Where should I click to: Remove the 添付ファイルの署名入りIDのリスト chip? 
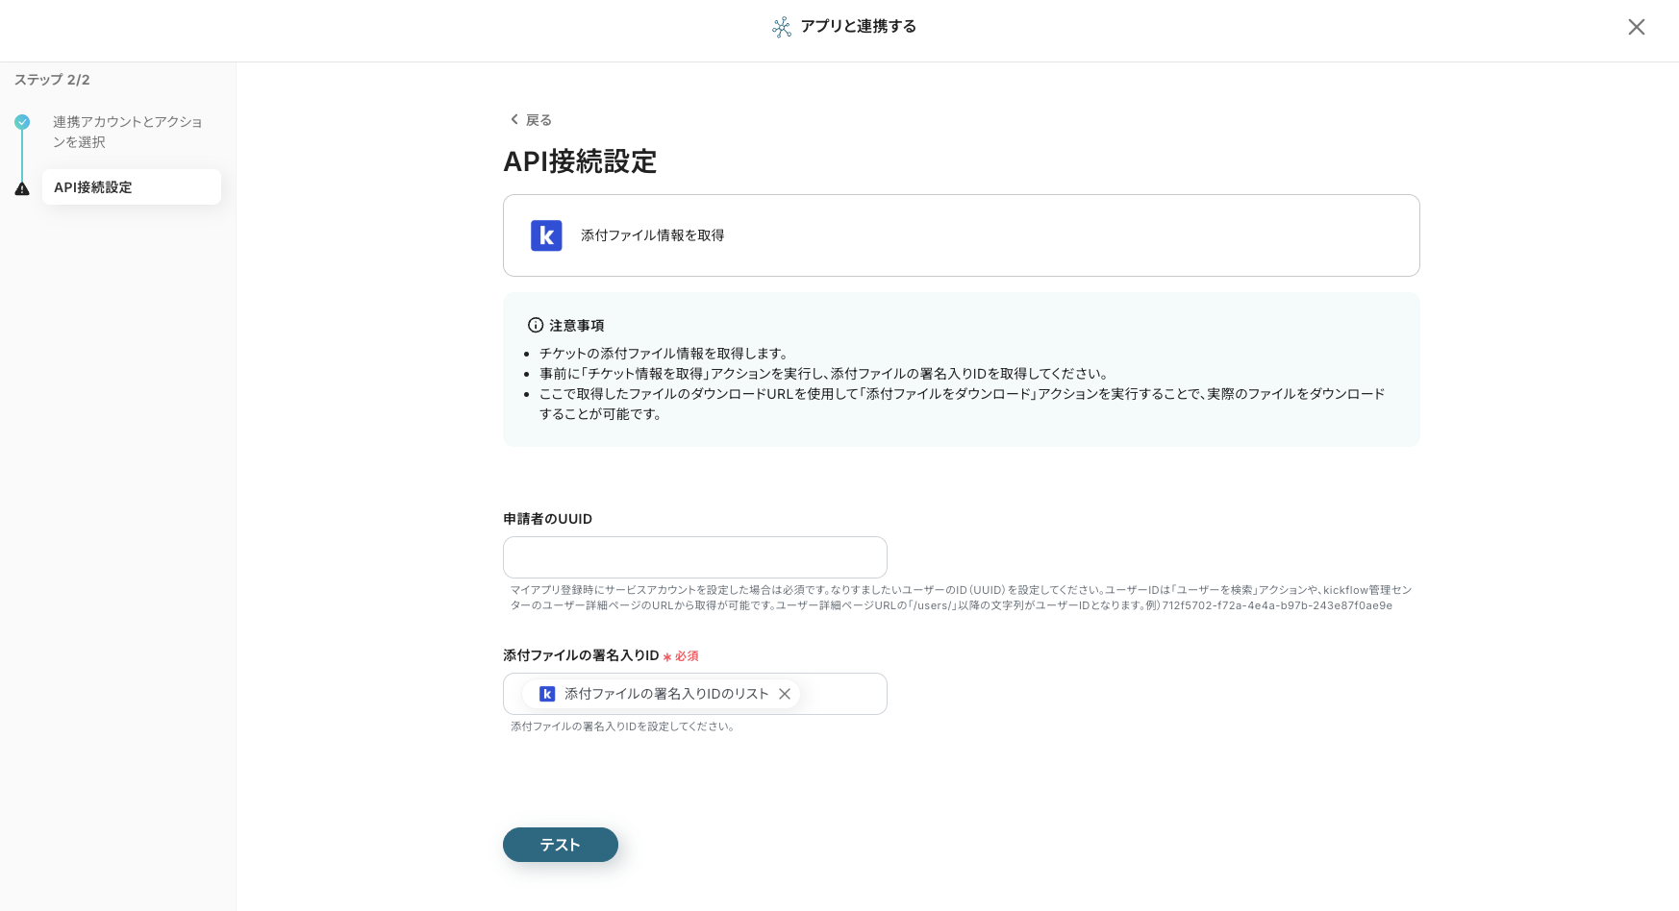[x=785, y=694]
